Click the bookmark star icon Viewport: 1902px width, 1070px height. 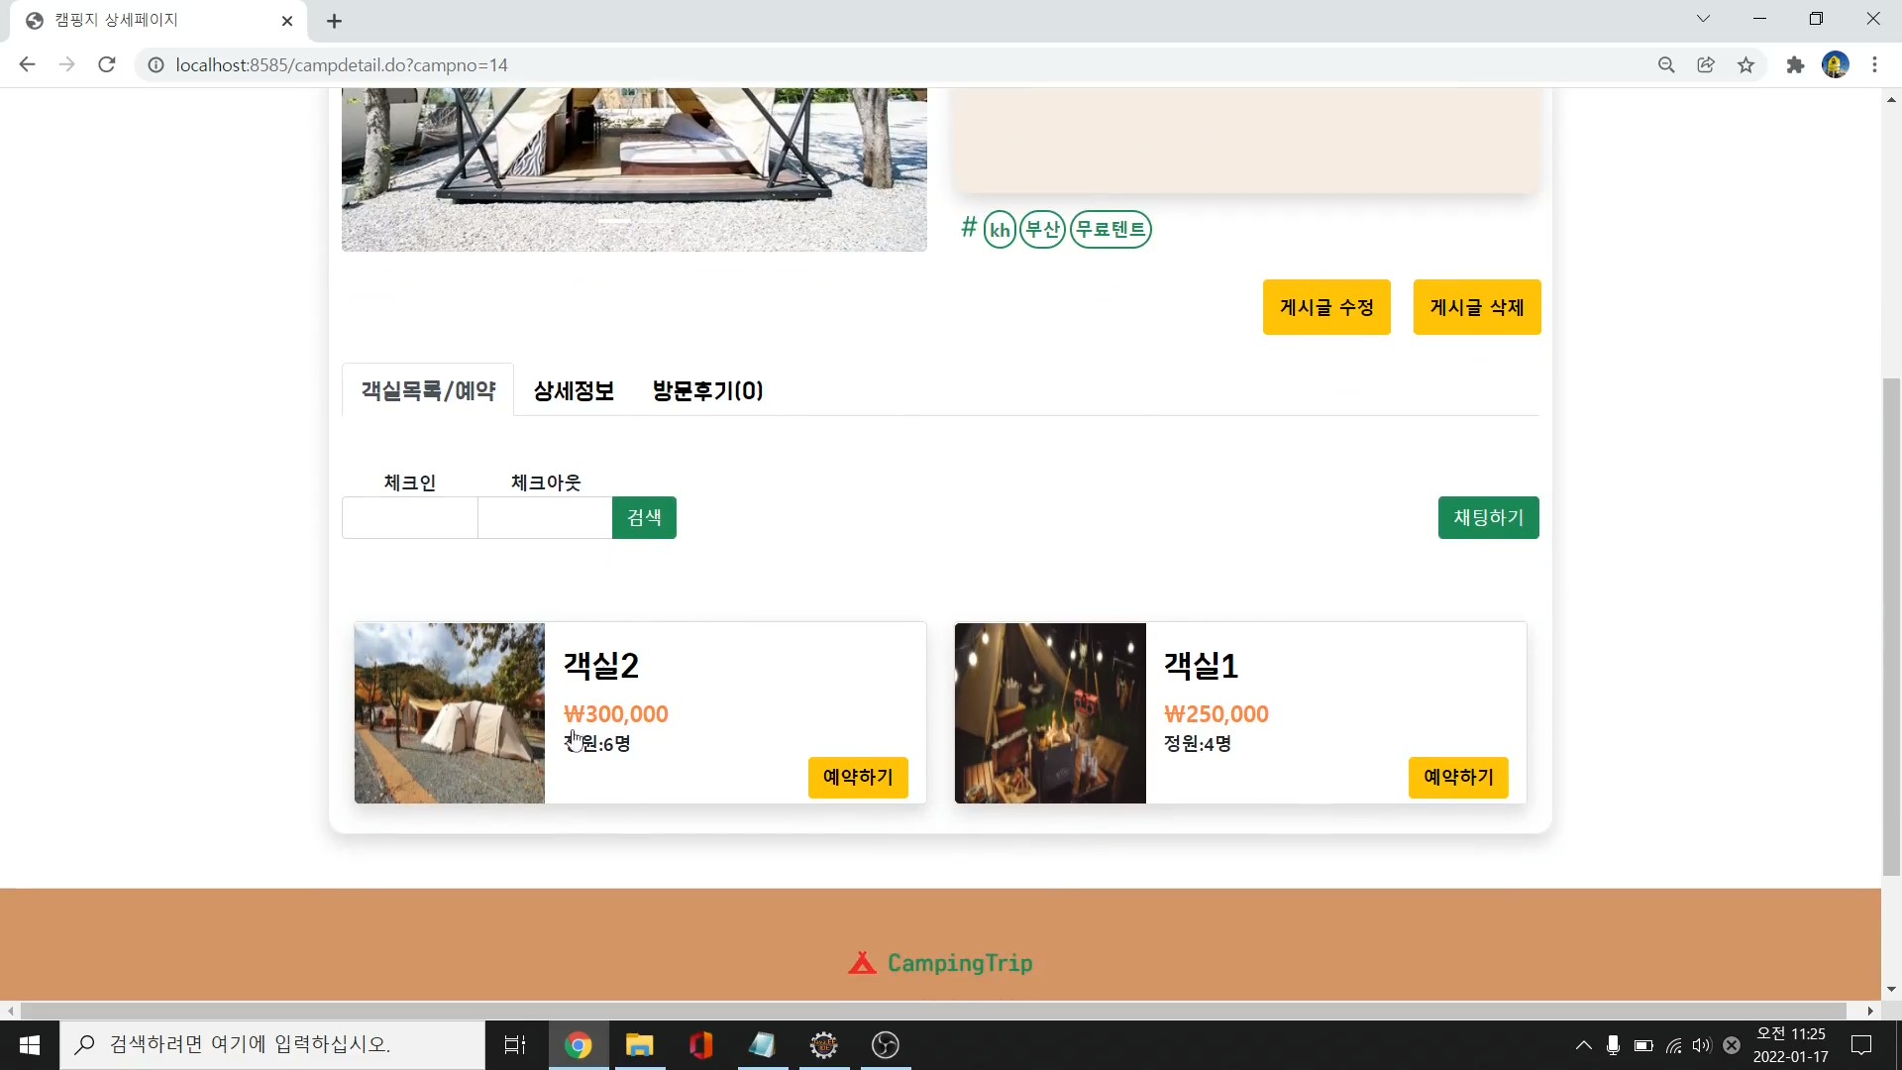click(x=1745, y=65)
